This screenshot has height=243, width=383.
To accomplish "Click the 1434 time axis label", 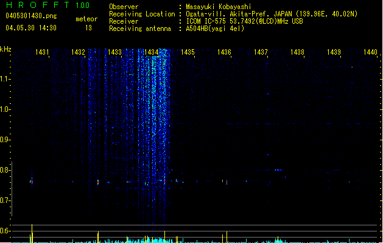I will [x=151, y=52].
